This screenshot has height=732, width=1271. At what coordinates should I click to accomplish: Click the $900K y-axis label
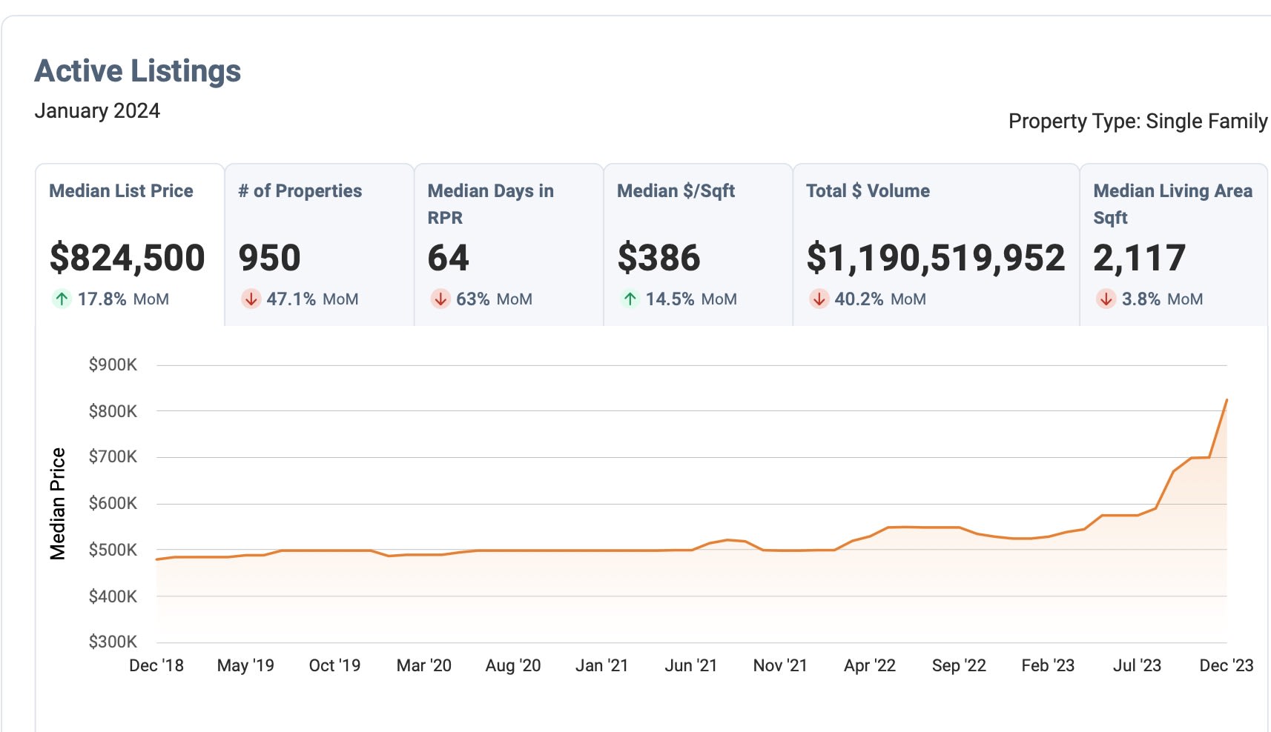pyautogui.click(x=113, y=365)
